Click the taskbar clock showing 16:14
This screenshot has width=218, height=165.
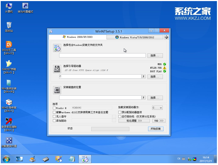click(206, 159)
